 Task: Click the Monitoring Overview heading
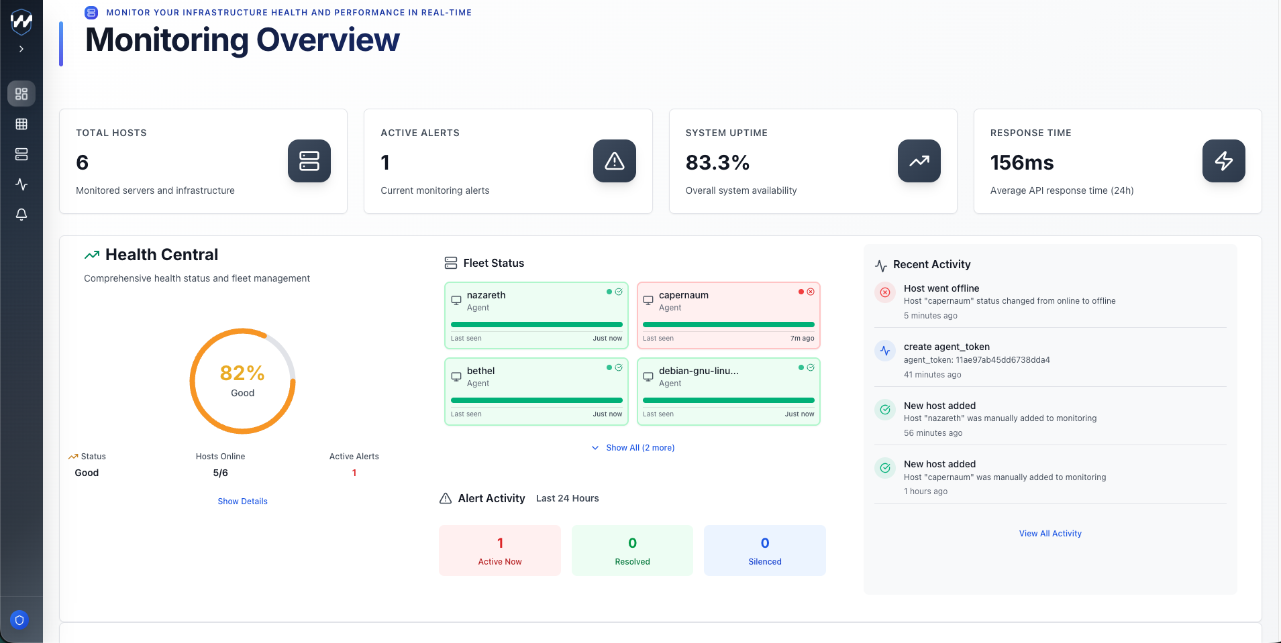click(x=242, y=40)
